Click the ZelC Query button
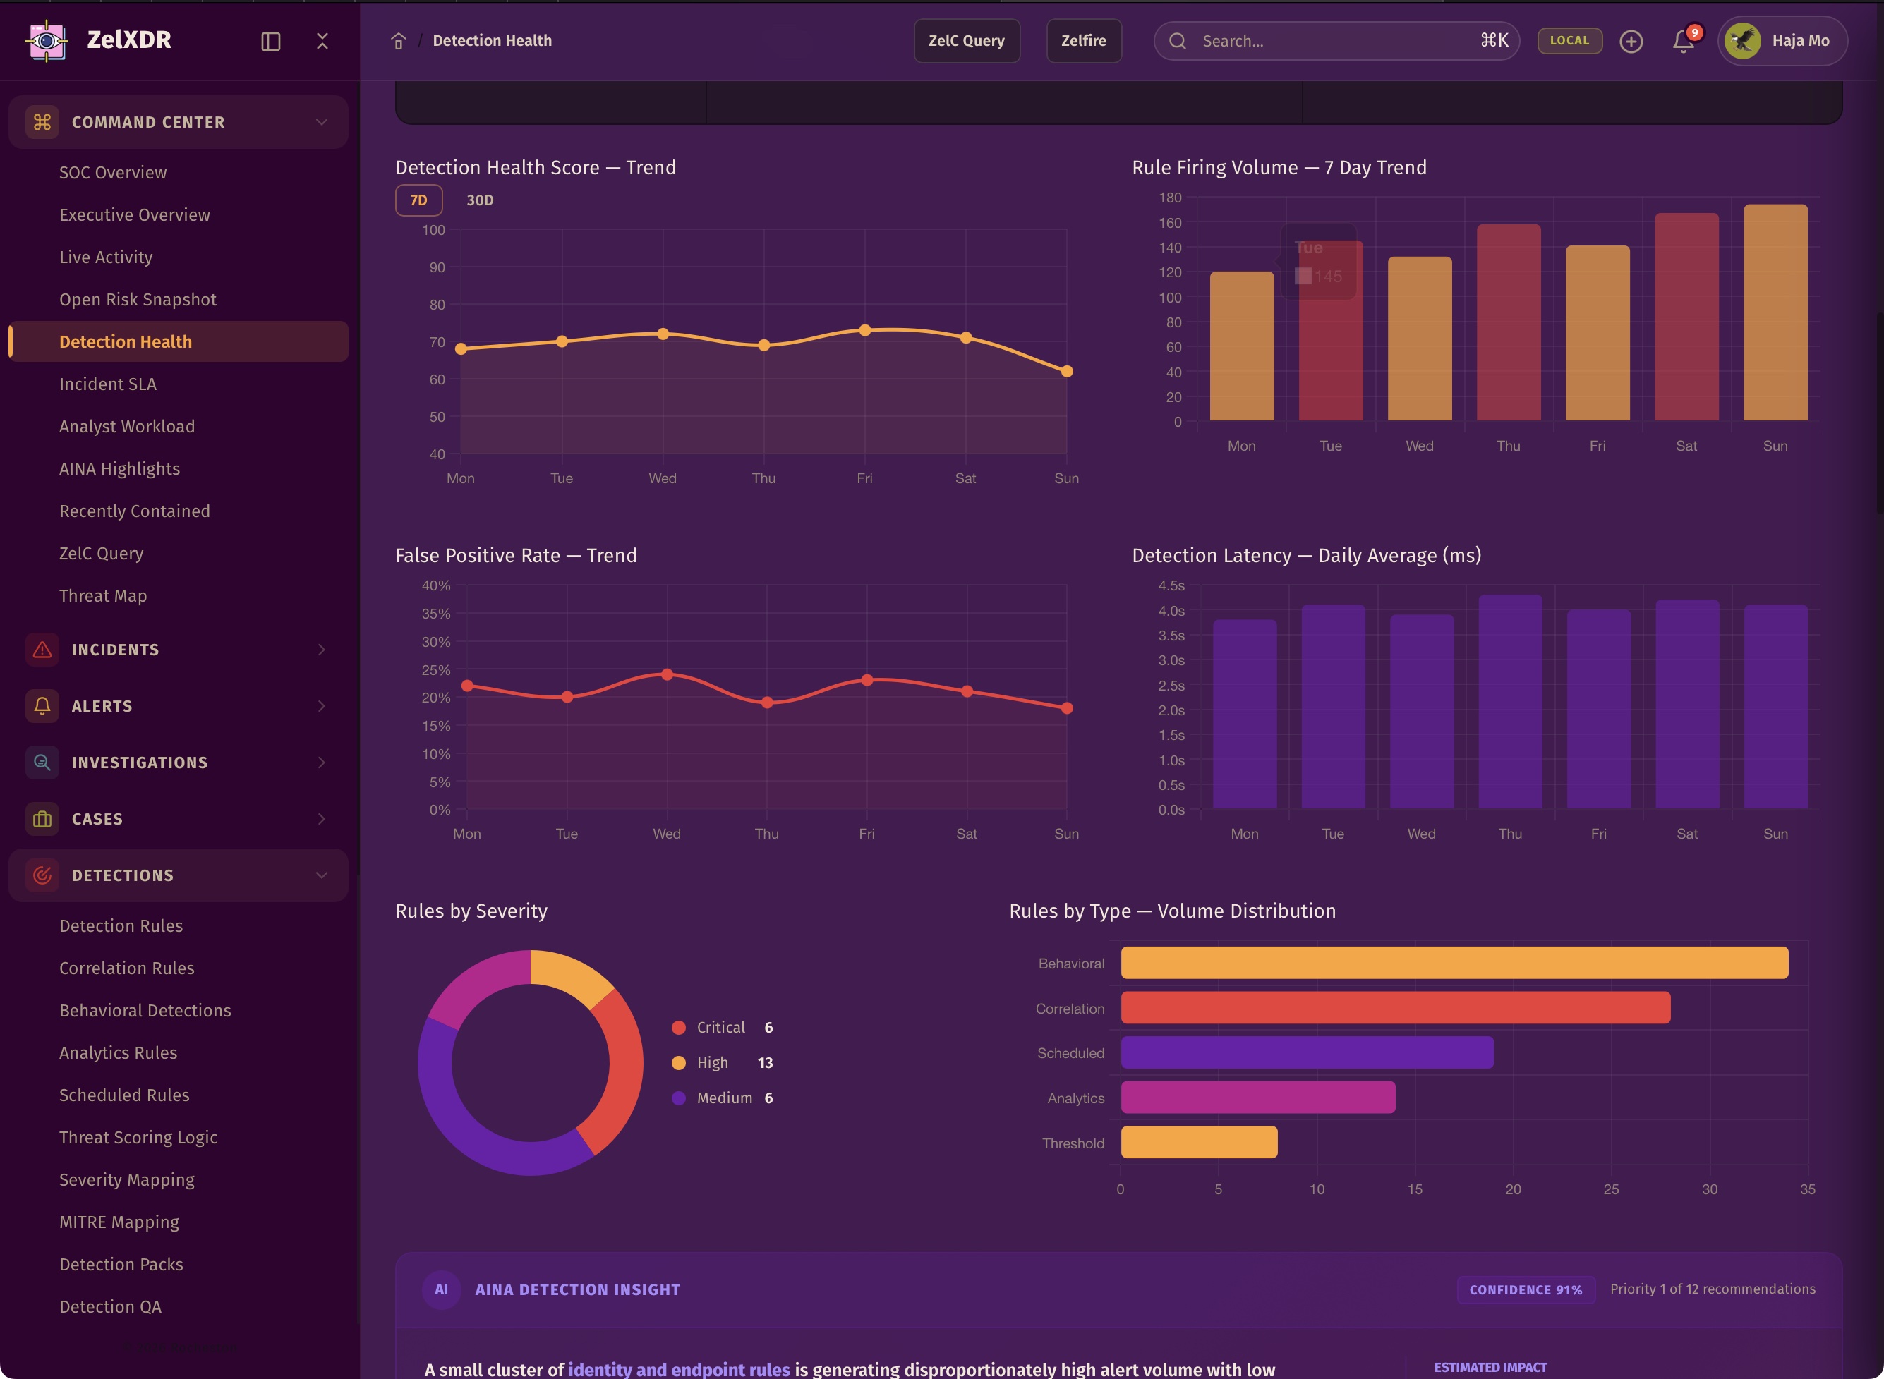Image resolution: width=1884 pixels, height=1379 pixels. (966, 41)
